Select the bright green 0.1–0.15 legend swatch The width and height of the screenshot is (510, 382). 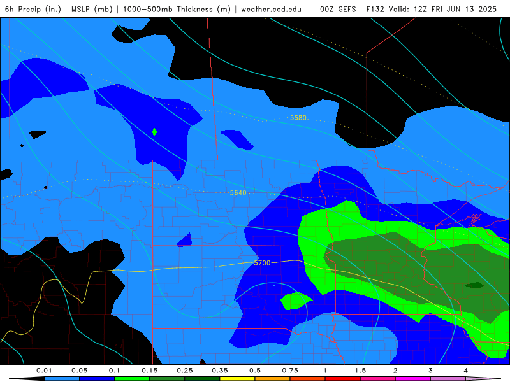pos(132,379)
